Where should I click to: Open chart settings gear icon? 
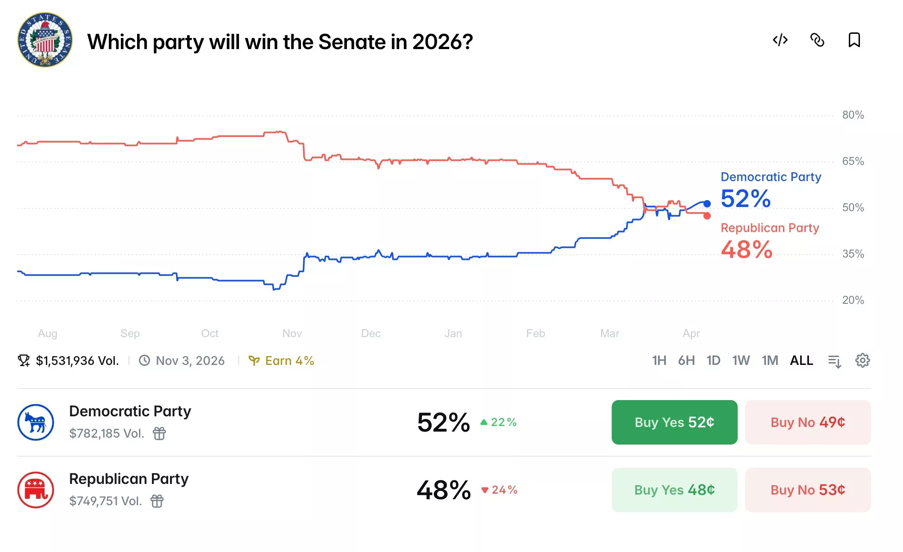point(862,360)
